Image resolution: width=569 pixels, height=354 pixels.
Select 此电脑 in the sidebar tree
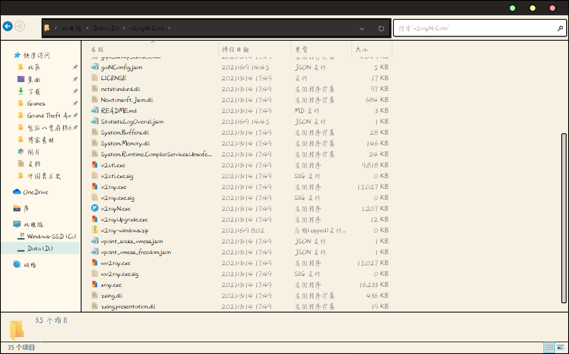pyautogui.click(x=33, y=224)
